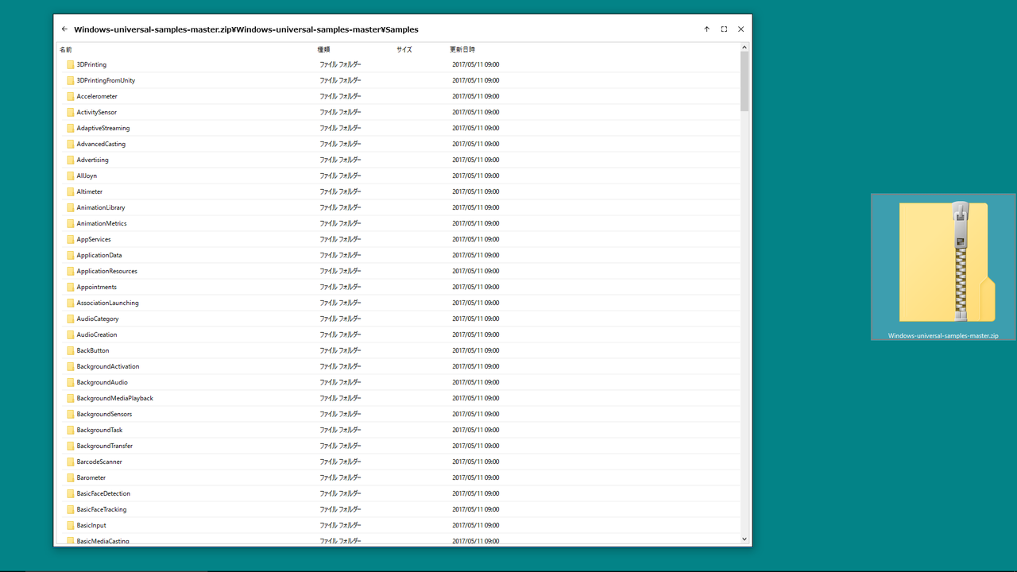Navigate up one folder level arrow
Viewport: 1017px width, 572px height.
[x=706, y=29]
